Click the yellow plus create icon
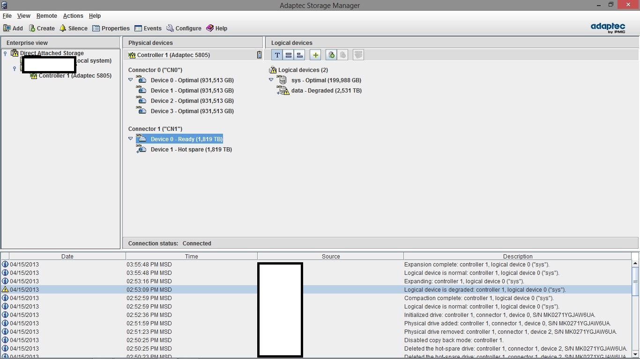The width and height of the screenshot is (640, 359). (x=315, y=55)
